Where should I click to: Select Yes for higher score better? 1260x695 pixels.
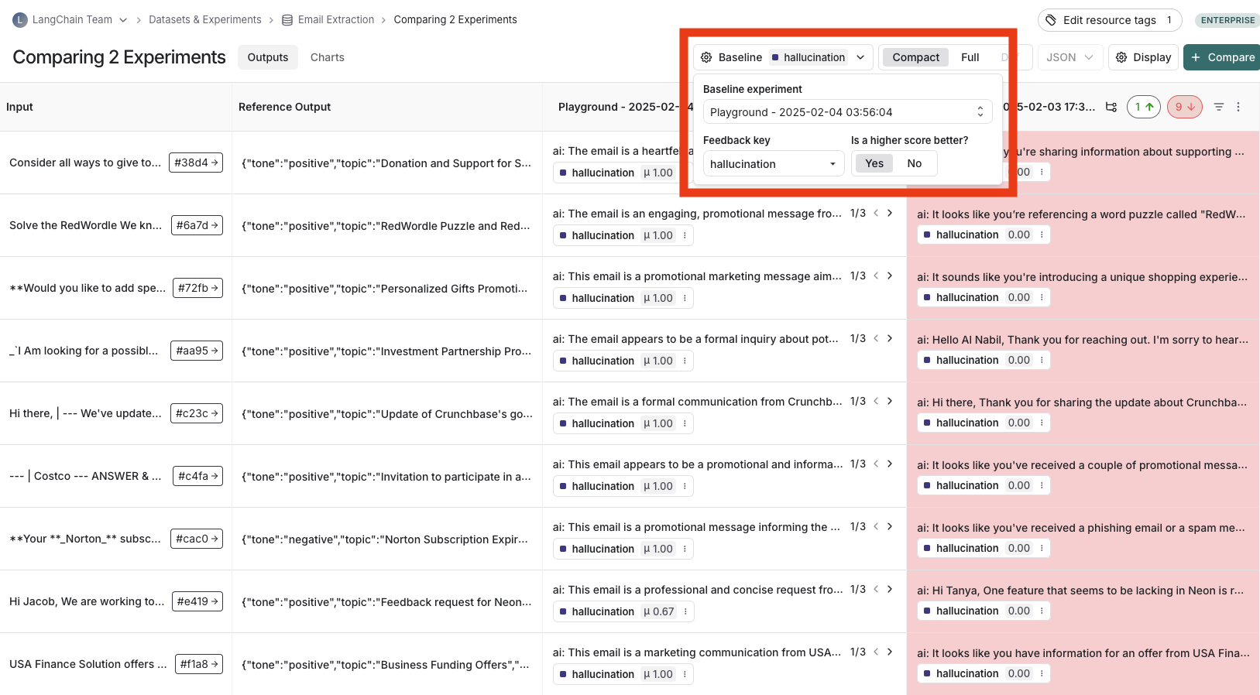(x=874, y=163)
